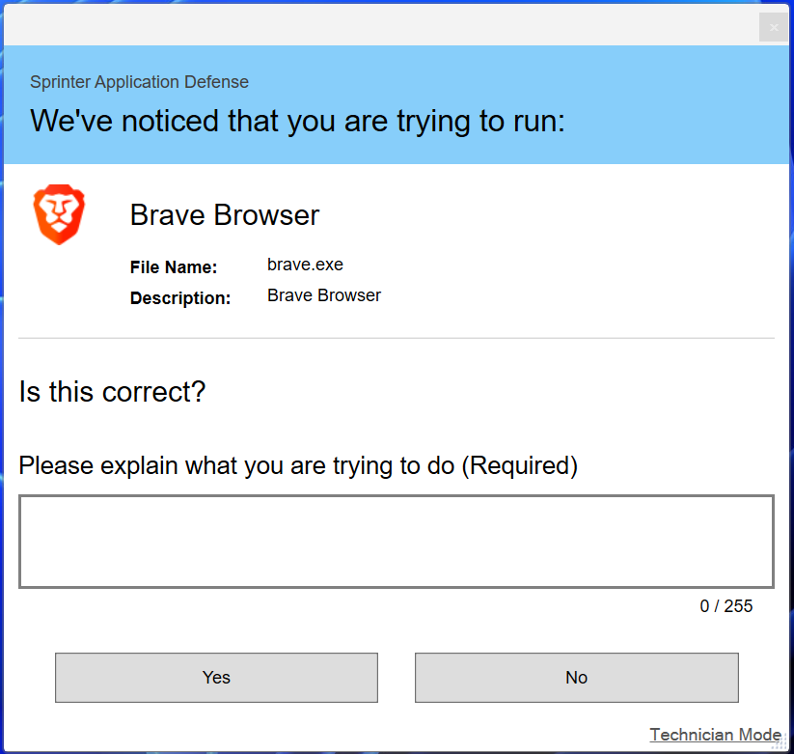Click the "Please explain what you are trying to do" label
The image size is (794, 754).
(x=298, y=465)
